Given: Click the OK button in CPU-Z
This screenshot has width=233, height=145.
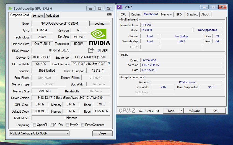Looking at the screenshot, I should coord(216,111).
